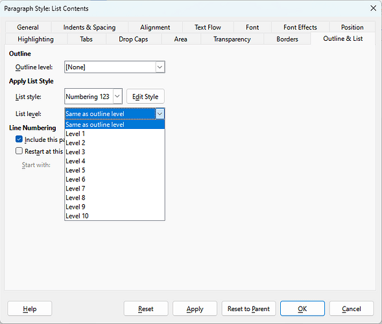Enable Restart at this paragraph checkbox

tap(19, 151)
